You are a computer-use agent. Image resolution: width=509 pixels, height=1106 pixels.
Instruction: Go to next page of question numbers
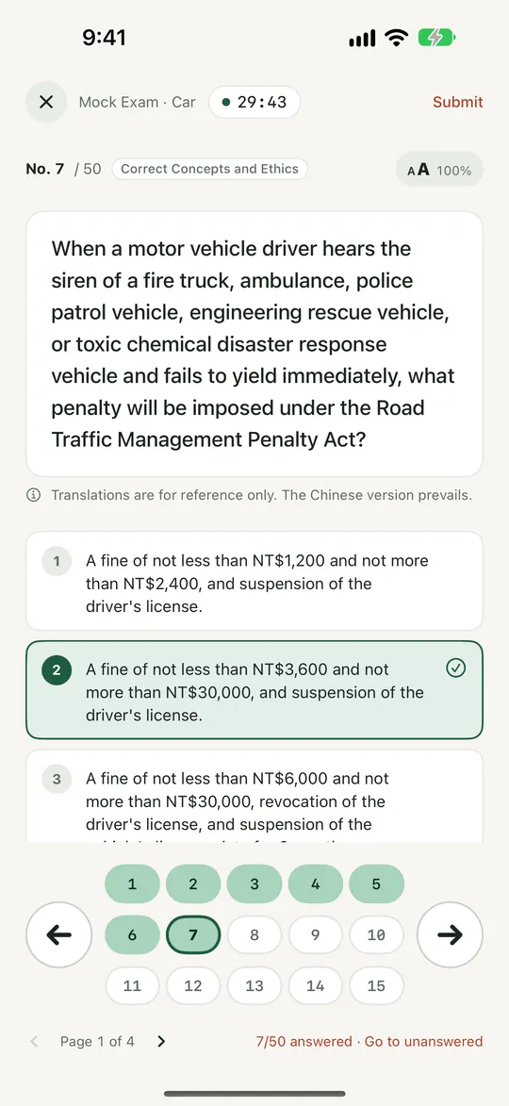(x=161, y=1041)
